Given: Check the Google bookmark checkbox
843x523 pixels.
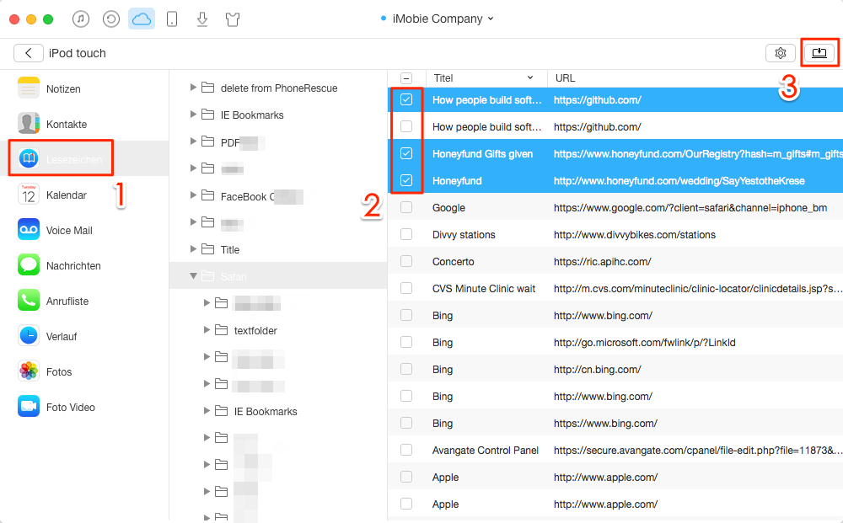Looking at the screenshot, I should click(406, 207).
